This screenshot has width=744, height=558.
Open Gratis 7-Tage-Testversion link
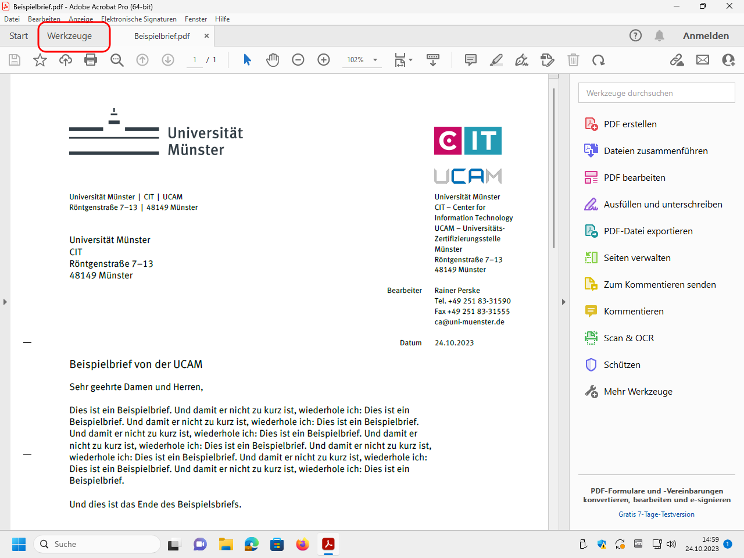tap(656, 514)
